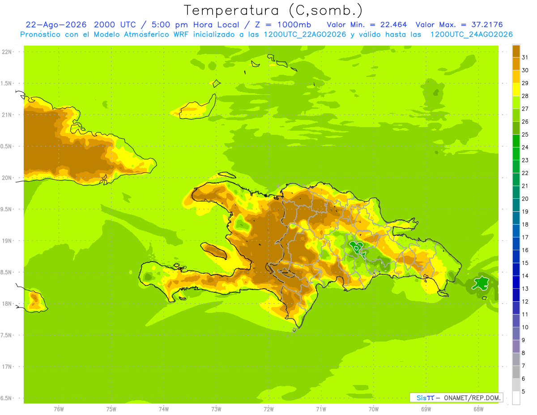This screenshot has height=415, width=537.
Task: Click the legend value "10"
Action: tap(525, 327)
